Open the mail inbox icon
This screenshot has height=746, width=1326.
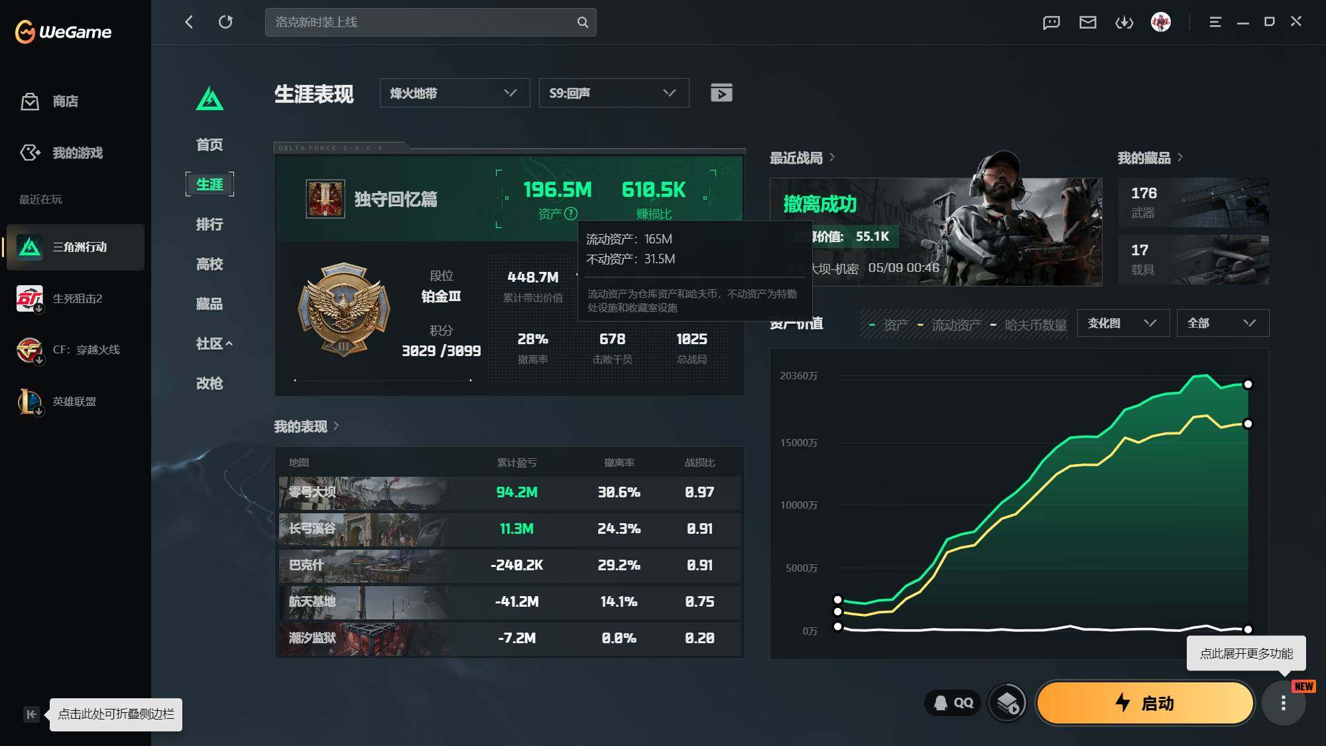click(x=1088, y=23)
